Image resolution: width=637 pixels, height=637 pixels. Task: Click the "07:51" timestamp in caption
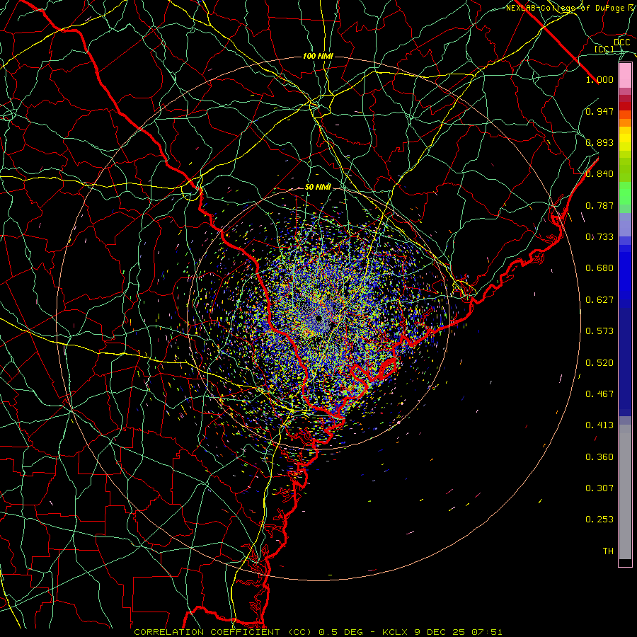pos(487,632)
